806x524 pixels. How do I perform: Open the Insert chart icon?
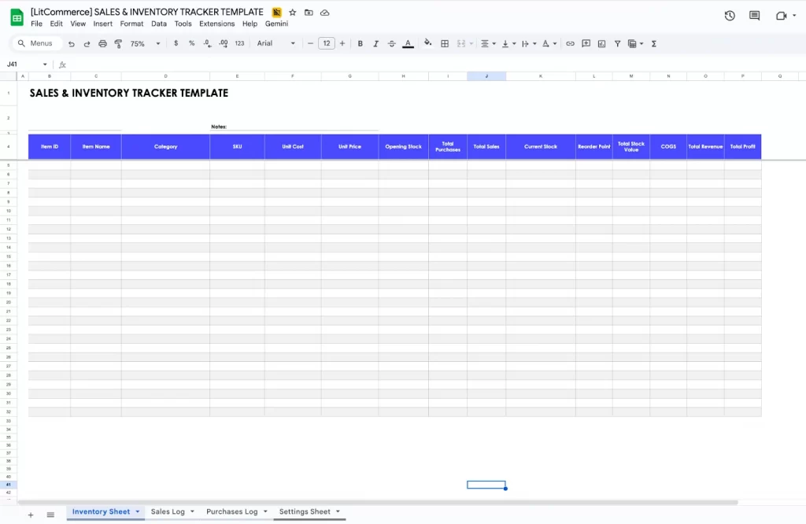tap(601, 43)
